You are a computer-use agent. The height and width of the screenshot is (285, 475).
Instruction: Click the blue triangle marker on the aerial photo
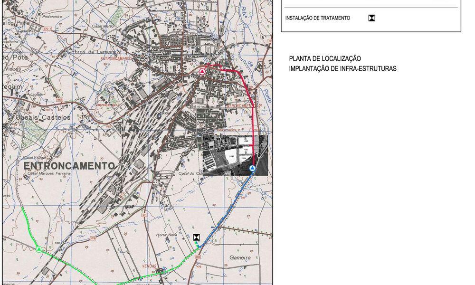tap(252, 168)
